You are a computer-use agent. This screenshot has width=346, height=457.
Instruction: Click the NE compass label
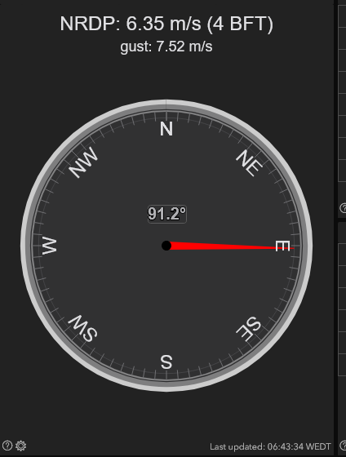tap(249, 163)
